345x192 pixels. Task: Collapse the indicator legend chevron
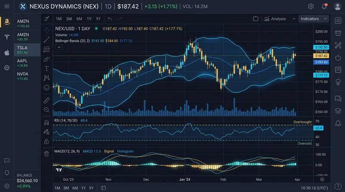tap(59, 47)
